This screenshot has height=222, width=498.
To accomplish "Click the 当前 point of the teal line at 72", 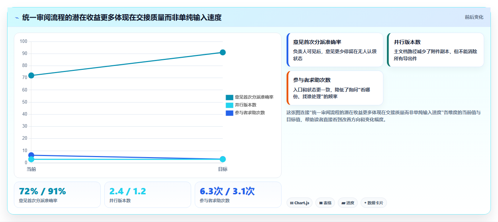I will [x=31, y=75].
